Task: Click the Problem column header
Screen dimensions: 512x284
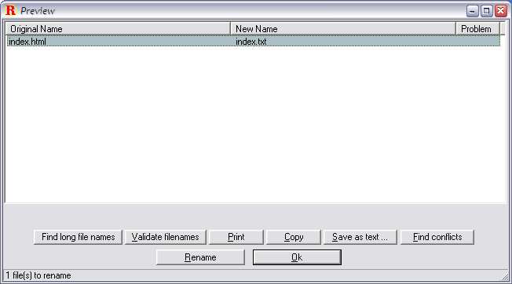Action: pos(477,29)
